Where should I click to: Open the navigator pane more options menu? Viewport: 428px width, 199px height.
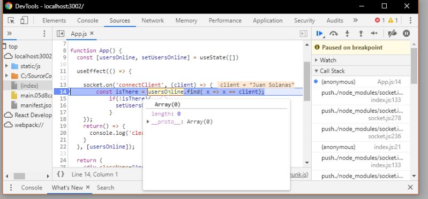[44, 34]
